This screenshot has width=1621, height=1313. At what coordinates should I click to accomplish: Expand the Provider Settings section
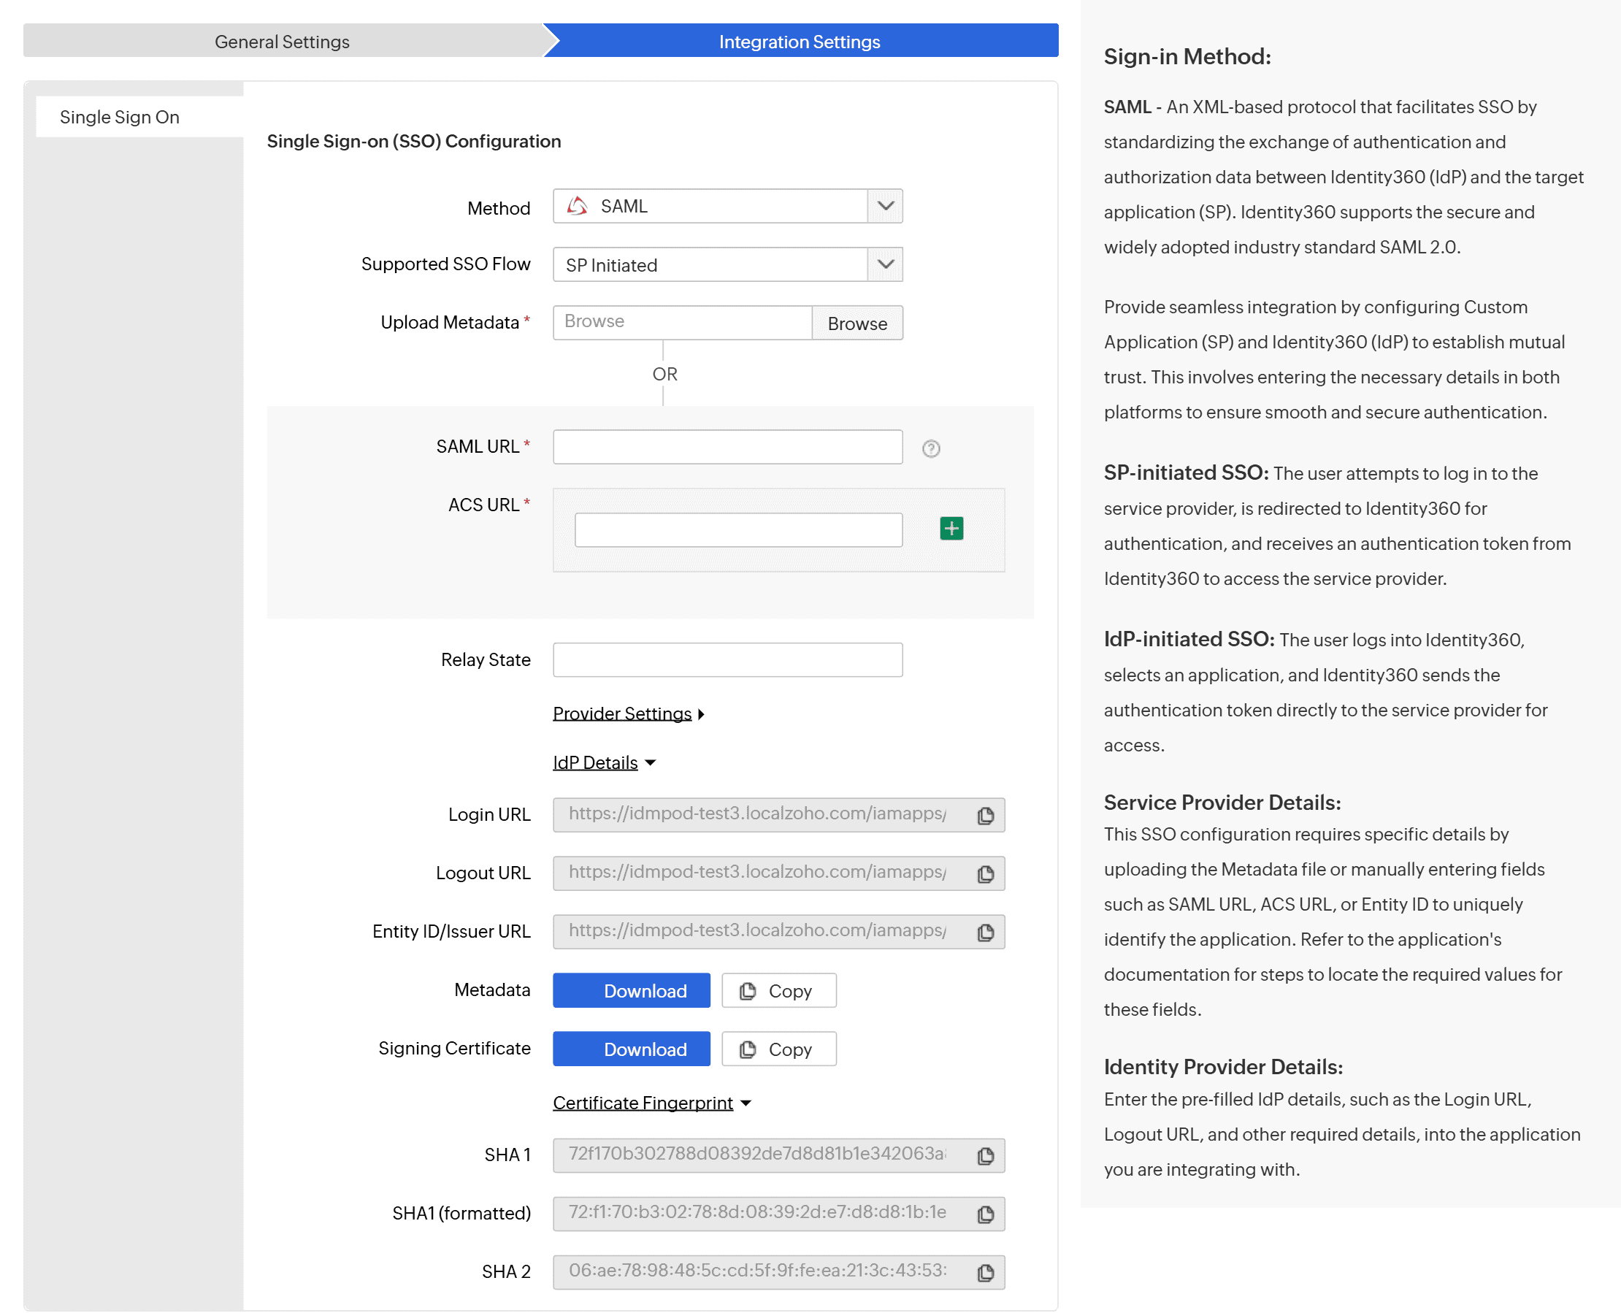point(627,713)
